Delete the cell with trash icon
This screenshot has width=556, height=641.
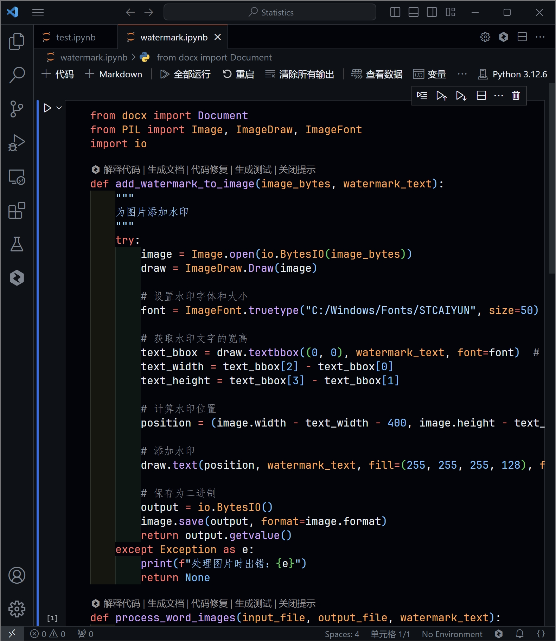pyautogui.click(x=516, y=95)
